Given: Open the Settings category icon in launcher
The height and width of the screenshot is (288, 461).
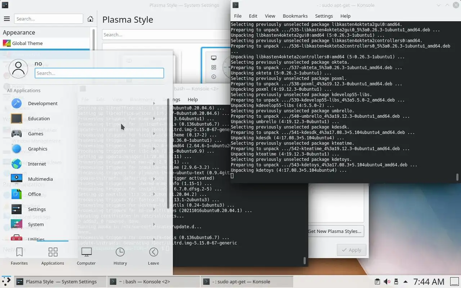Looking at the screenshot, I should pyautogui.click(x=17, y=209).
